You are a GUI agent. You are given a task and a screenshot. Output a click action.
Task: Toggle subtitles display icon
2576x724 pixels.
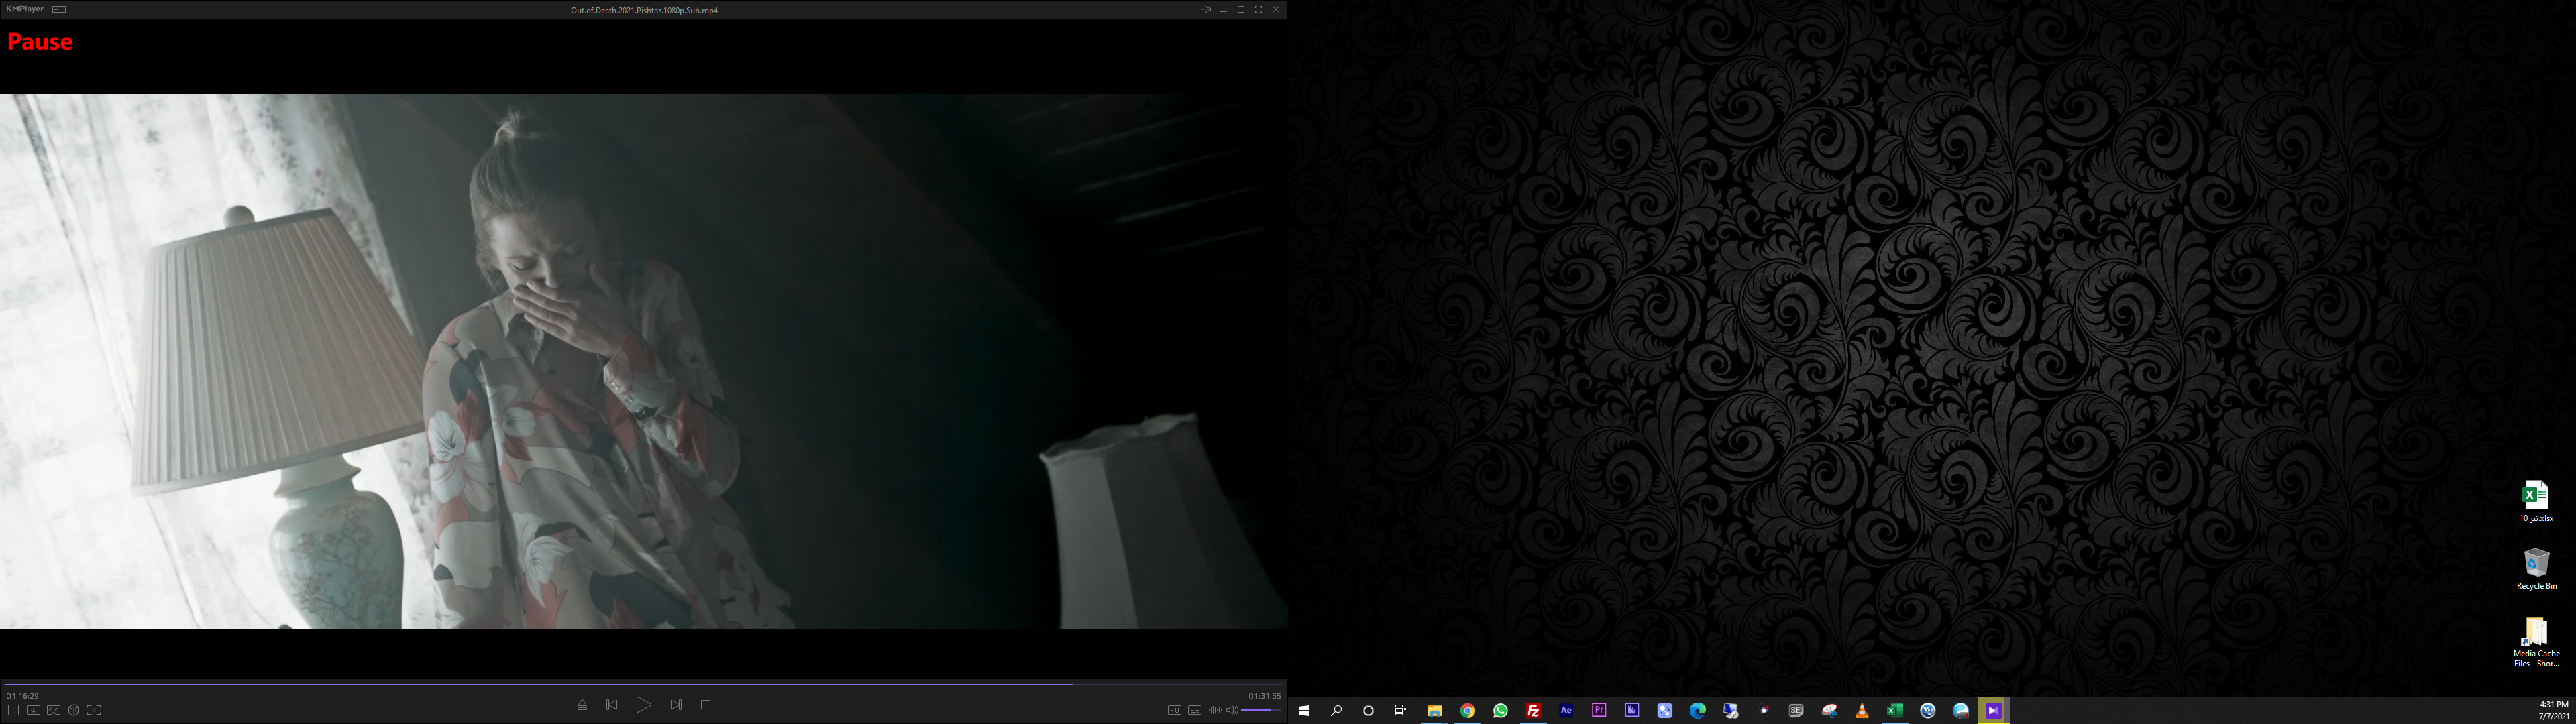coord(1194,710)
